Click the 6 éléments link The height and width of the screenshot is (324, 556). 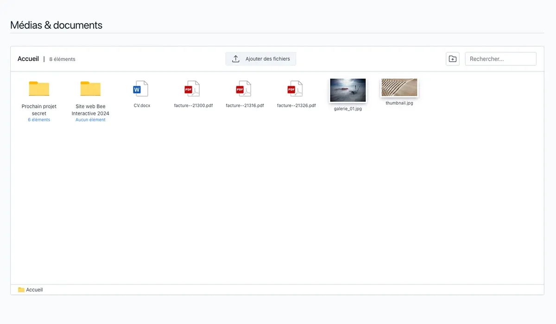point(39,120)
